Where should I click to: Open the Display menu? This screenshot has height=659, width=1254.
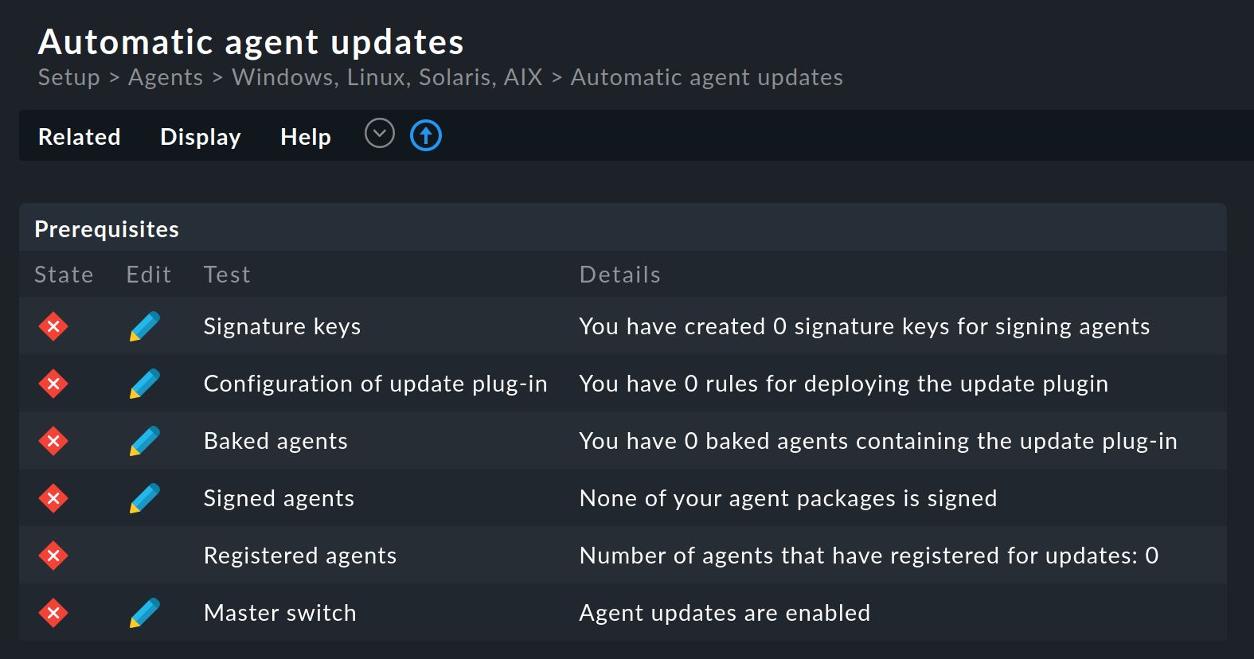tap(200, 137)
